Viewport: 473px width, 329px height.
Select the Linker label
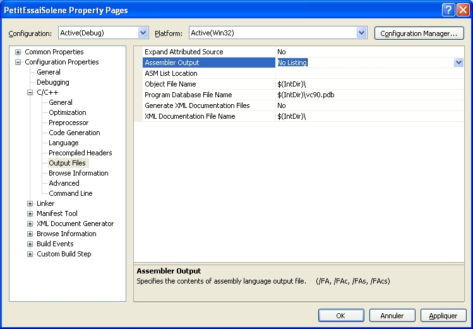(x=45, y=203)
